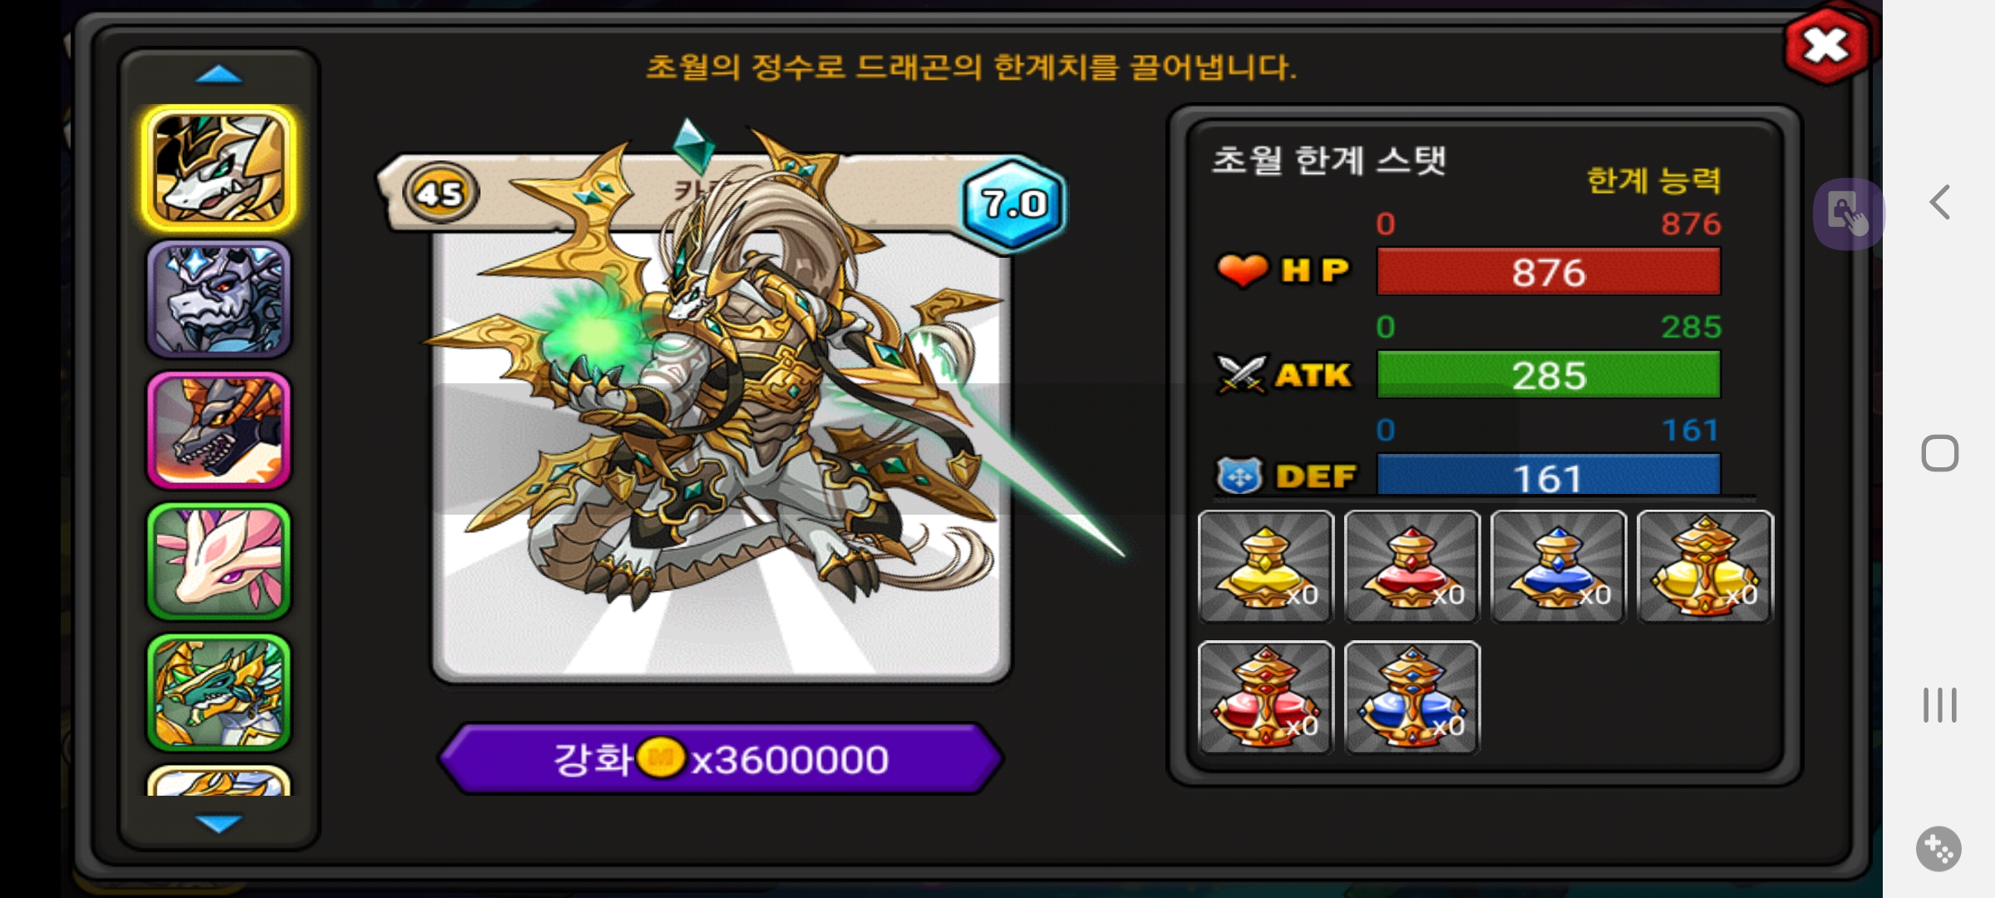Viewport: 1995px width, 898px height.
Task: Select the large red essence potion
Action: (x=1265, y=698)
